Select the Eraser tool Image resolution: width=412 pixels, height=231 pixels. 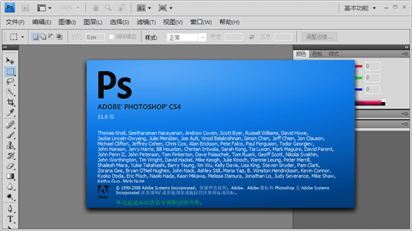tap(10, 166)
